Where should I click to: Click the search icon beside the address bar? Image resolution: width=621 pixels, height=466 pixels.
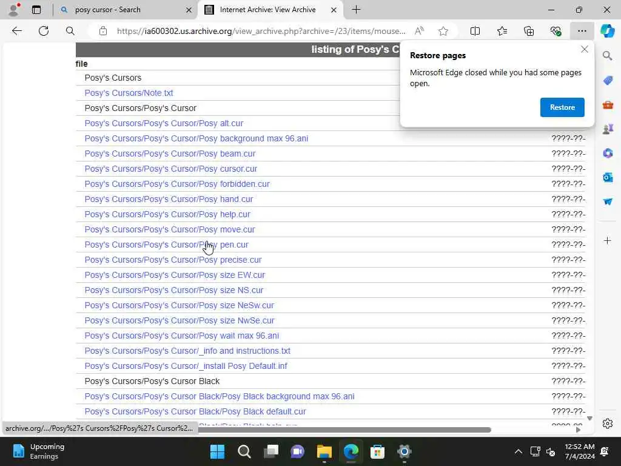[x=70, y=31]
